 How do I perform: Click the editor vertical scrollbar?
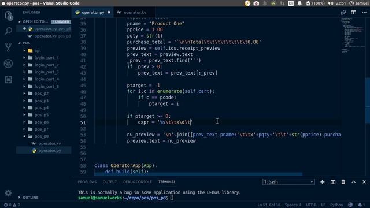click(368, 100)
